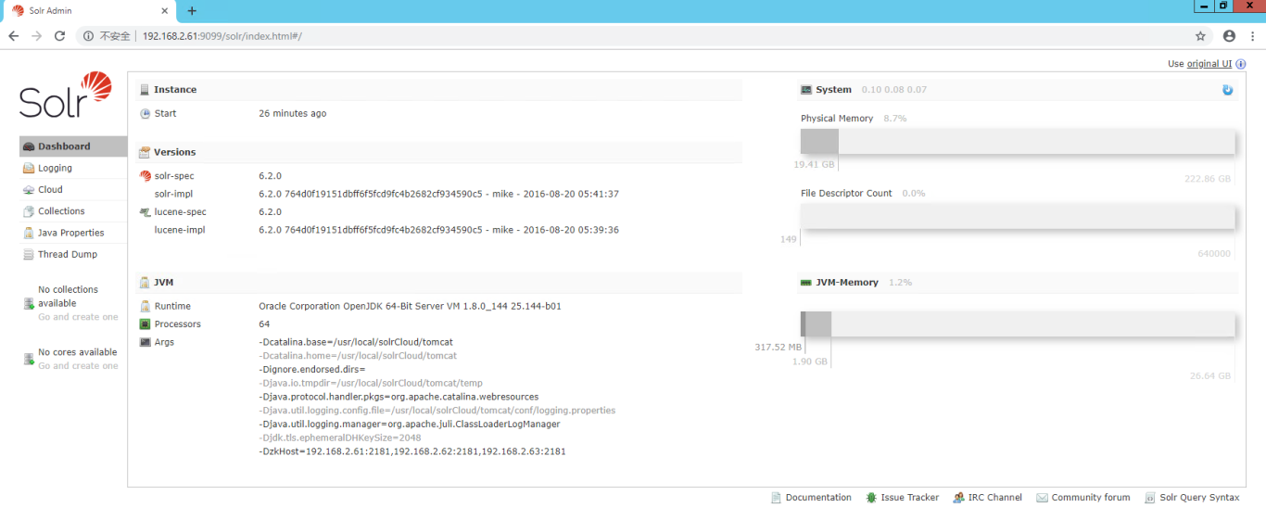1266x520 pixels.
Task: Open the Issue Tracker link
Action: point(902,498)
